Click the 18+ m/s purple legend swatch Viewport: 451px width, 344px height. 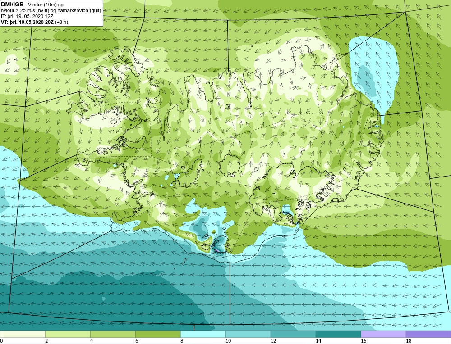click(x=428, y=334)
